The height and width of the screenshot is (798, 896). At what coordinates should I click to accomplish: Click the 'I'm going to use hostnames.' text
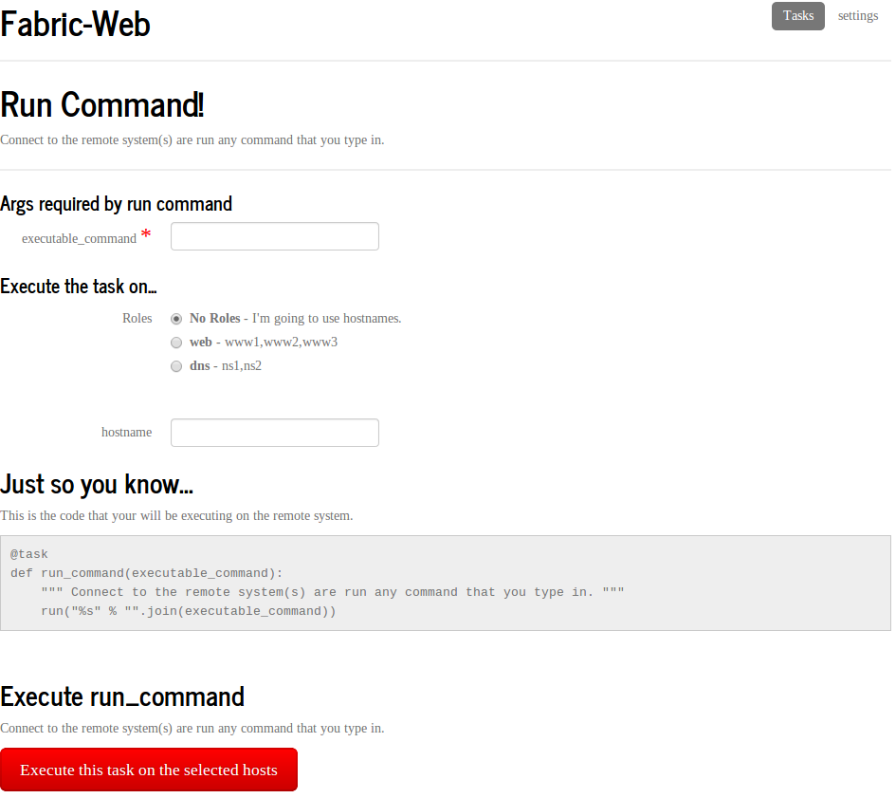327,319
